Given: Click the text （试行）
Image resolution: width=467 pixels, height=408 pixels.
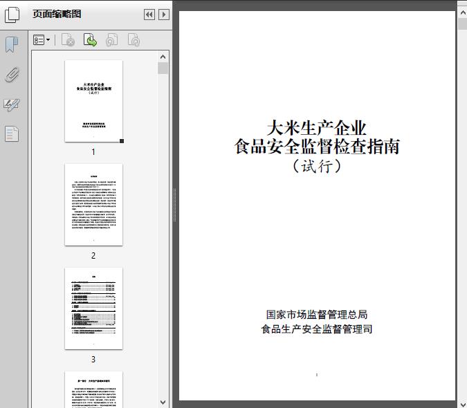Looking at the screenshot, I should click(x=317, y=166).
